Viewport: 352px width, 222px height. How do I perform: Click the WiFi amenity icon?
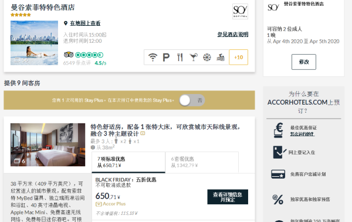(153, 57)
